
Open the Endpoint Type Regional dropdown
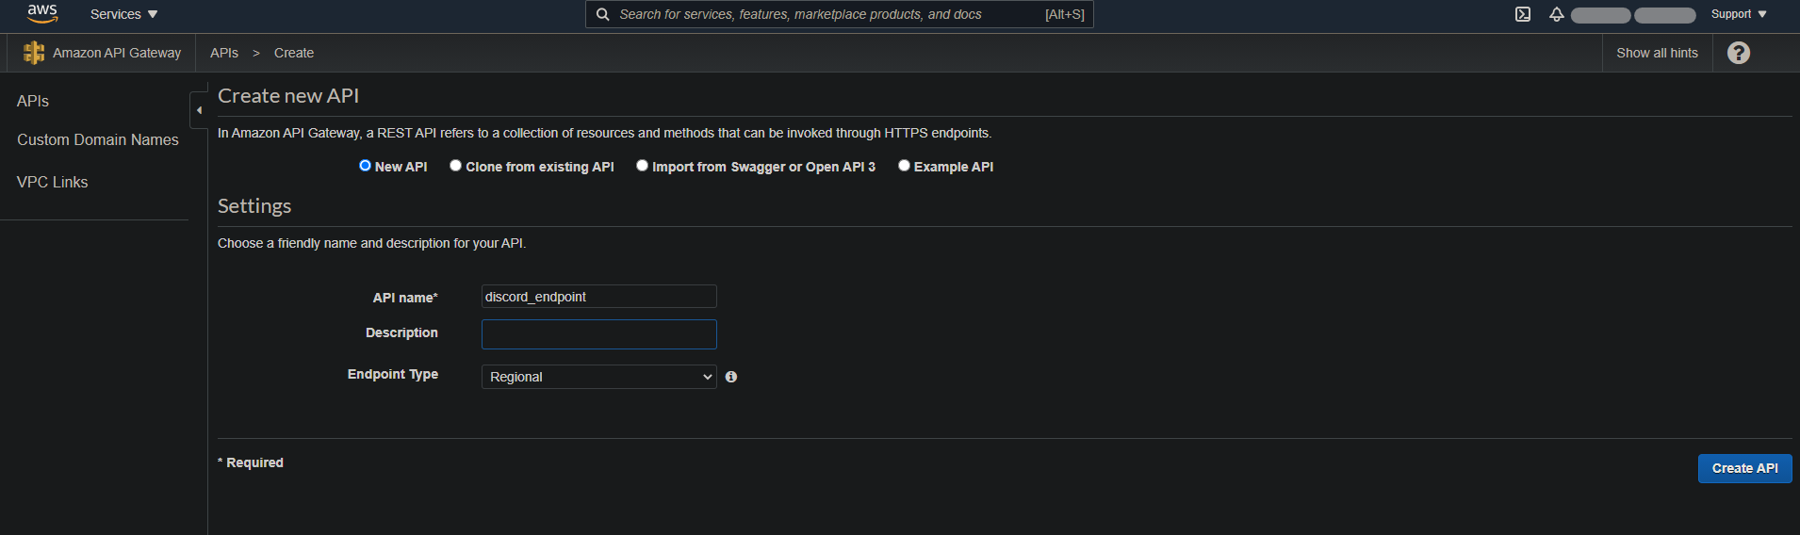599,377
